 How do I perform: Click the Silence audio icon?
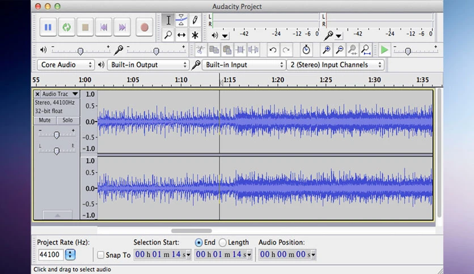253,50
